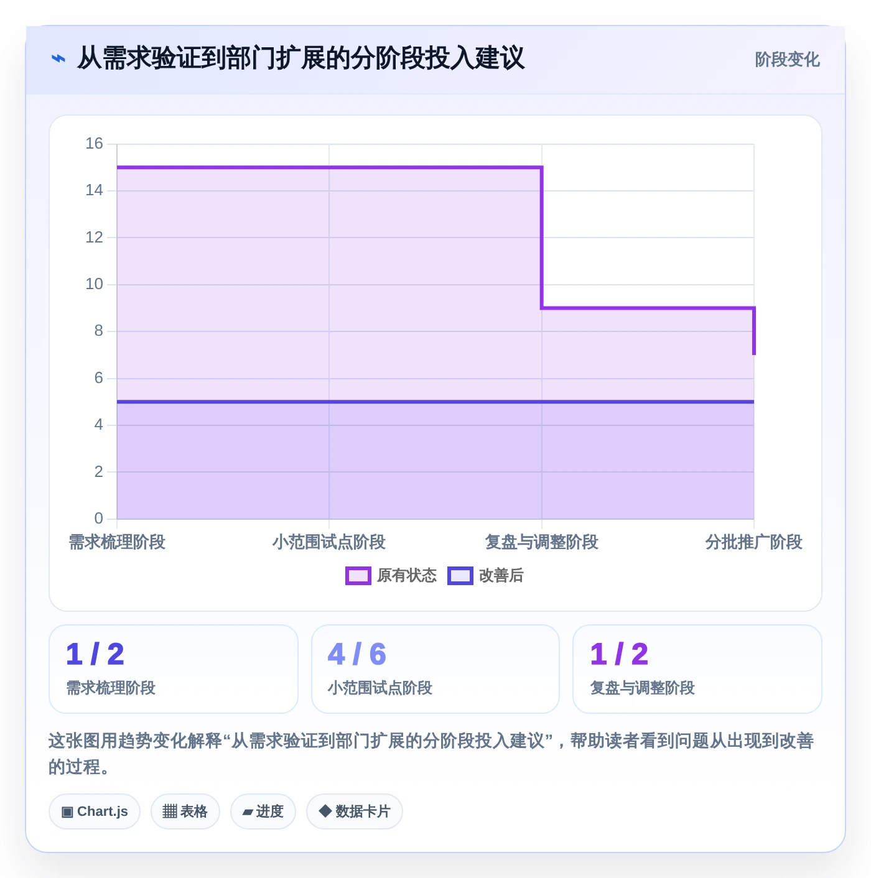Click the y-axis value 14
871x878 pixels.
click(x=95, y=190)
